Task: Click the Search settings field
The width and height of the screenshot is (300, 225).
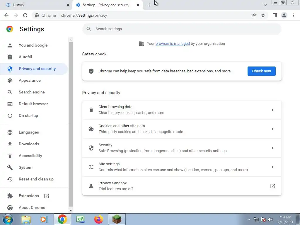Action: coord(182,29)
